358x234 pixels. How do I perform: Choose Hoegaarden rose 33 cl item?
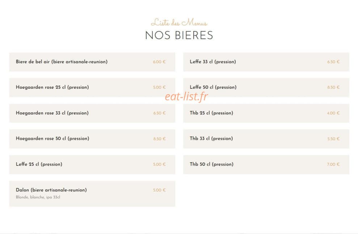pos(92,113)
